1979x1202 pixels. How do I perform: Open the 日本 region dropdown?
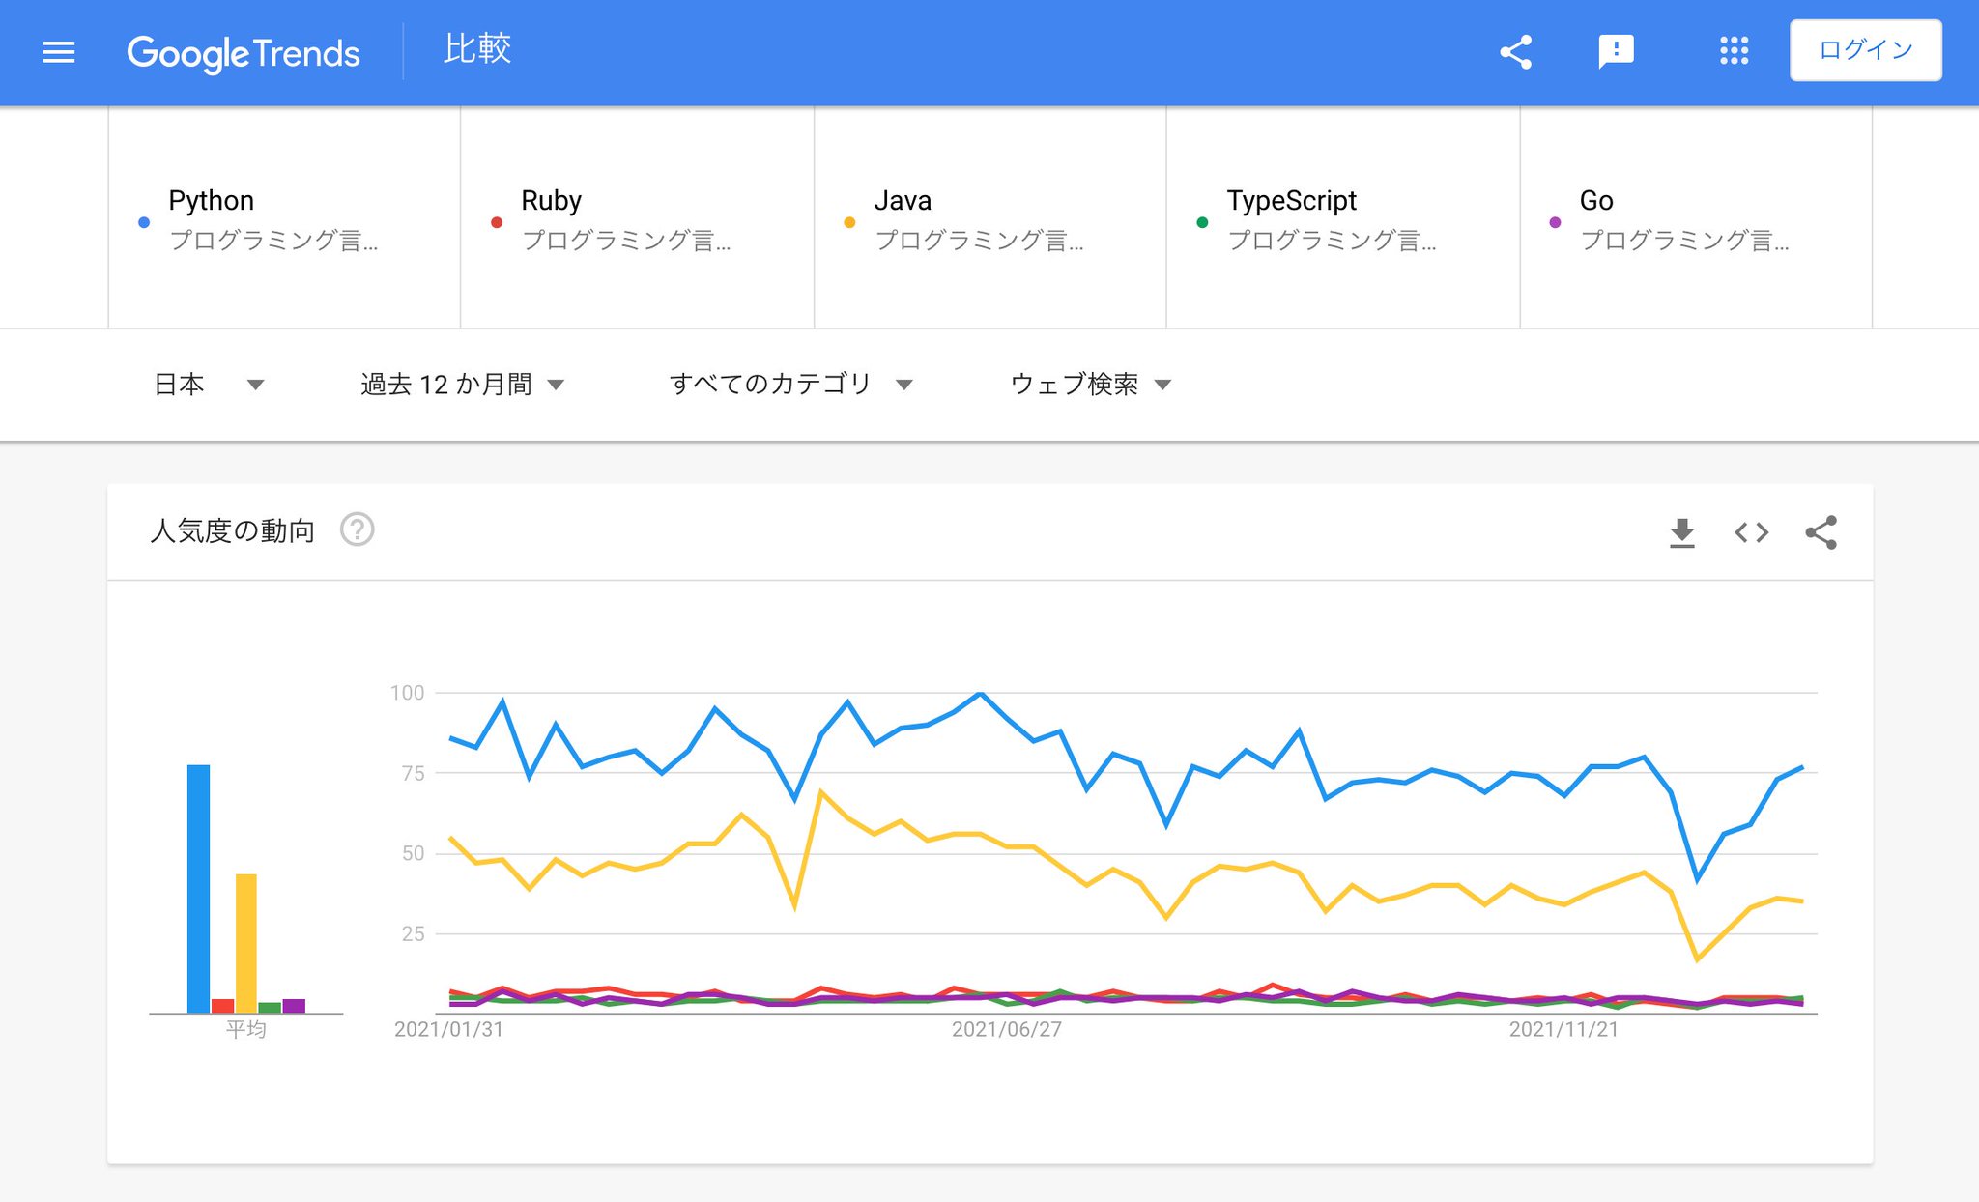point(209,385)
